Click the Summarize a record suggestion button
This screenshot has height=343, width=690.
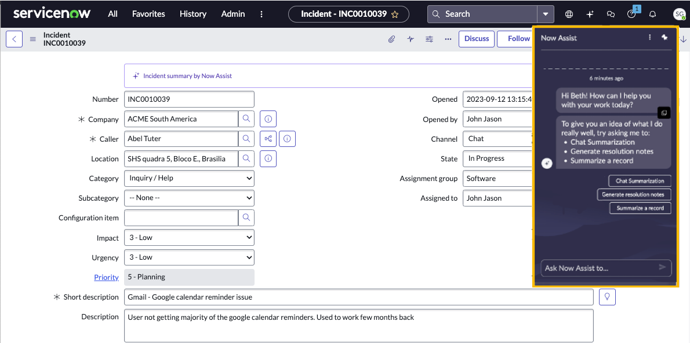click(640, 208)
